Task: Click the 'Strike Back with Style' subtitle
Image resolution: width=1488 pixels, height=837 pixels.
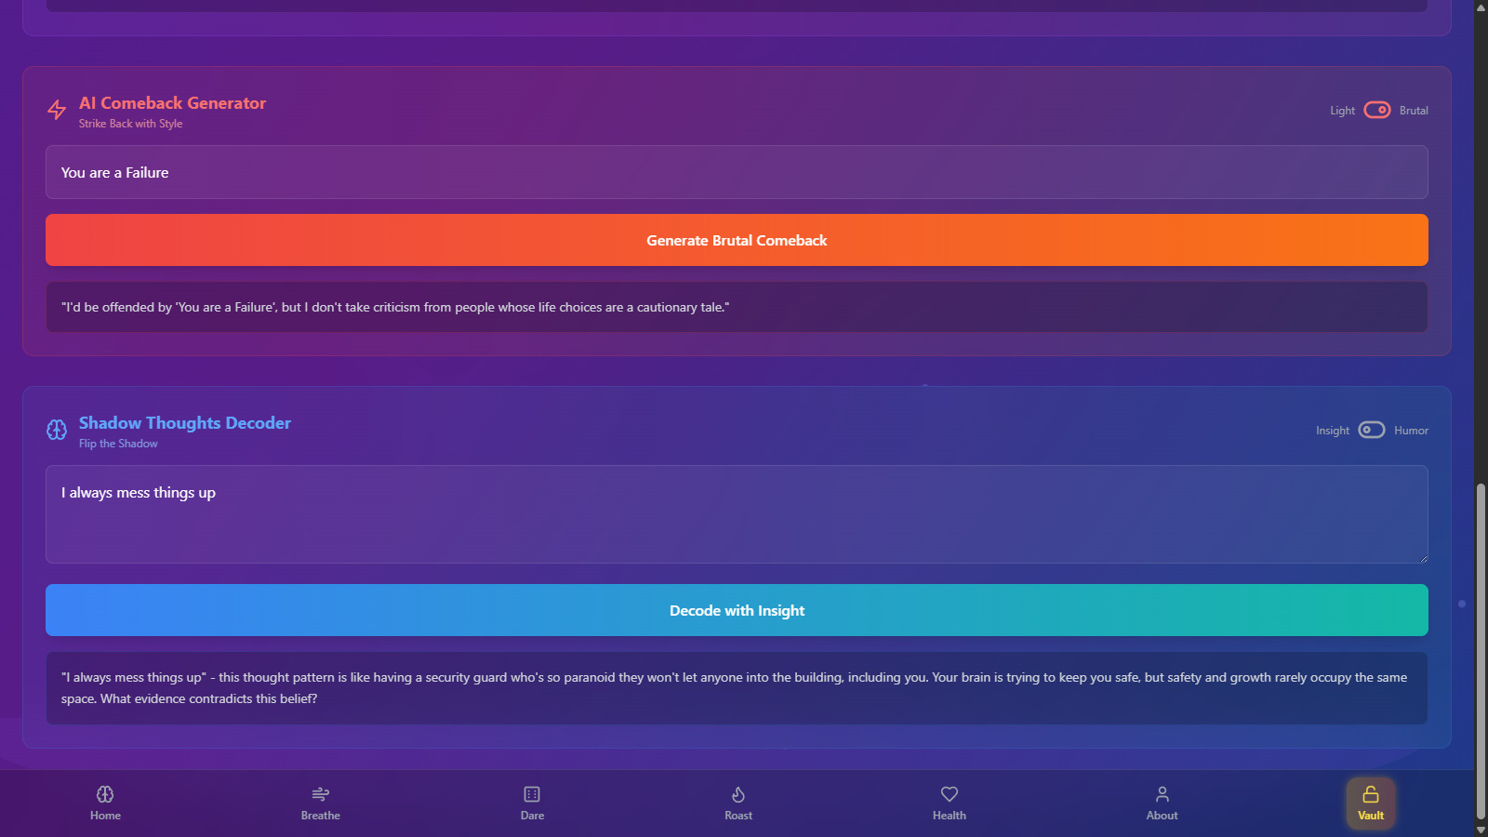Action: tap(130, 124)
